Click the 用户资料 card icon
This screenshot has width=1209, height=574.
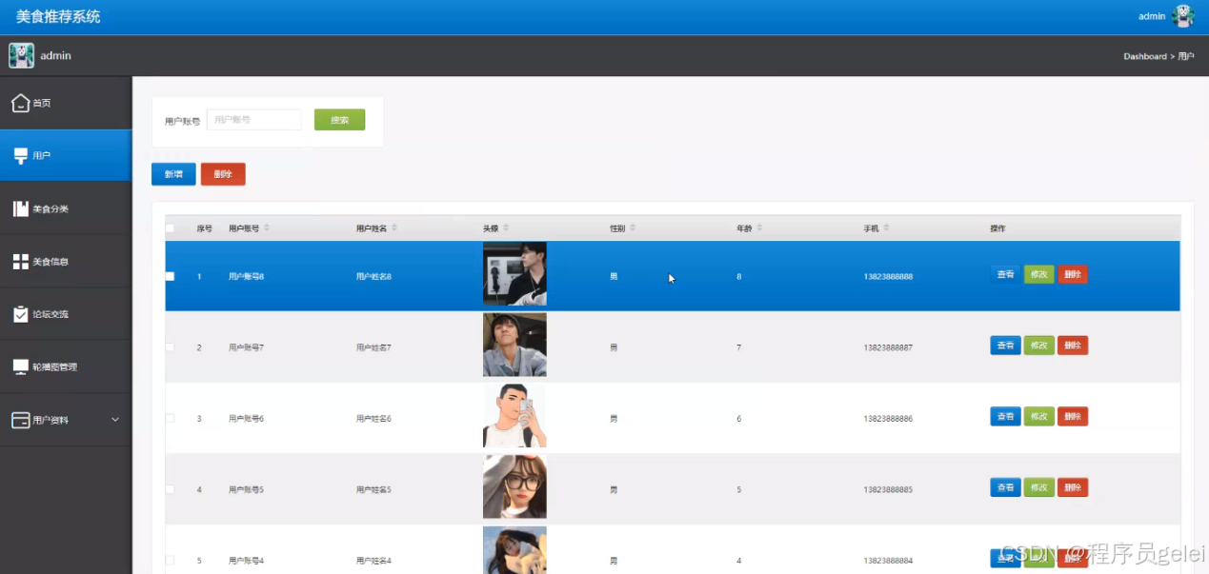tap(20, 420)
